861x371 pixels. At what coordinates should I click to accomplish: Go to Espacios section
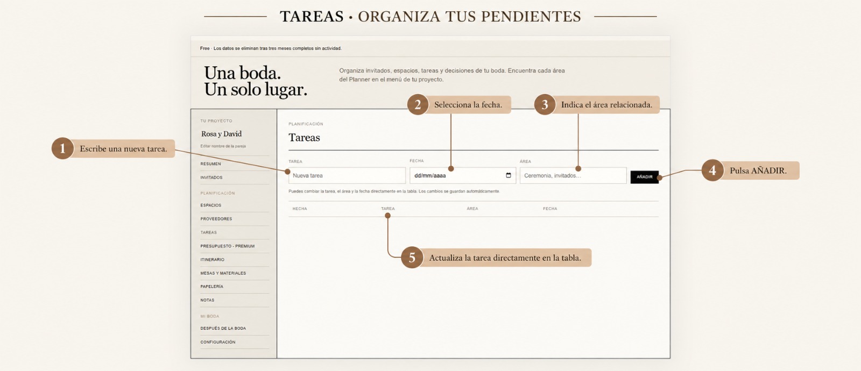211,205
